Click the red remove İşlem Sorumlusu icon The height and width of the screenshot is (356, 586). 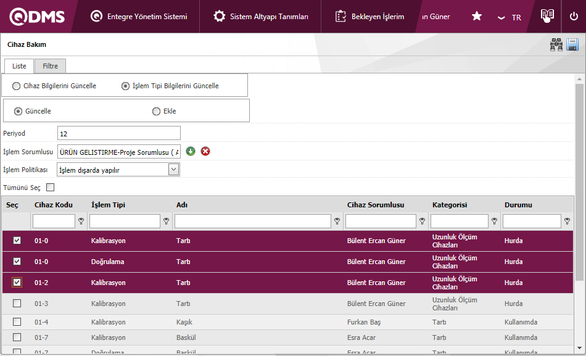[205, 151]
